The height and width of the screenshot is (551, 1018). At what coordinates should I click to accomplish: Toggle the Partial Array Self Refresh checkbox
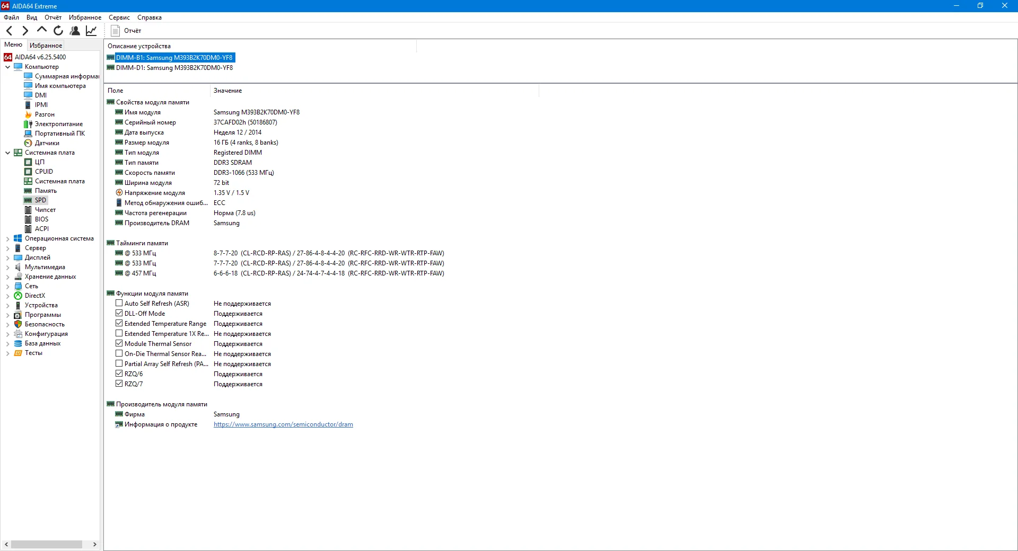pos(119,364)
